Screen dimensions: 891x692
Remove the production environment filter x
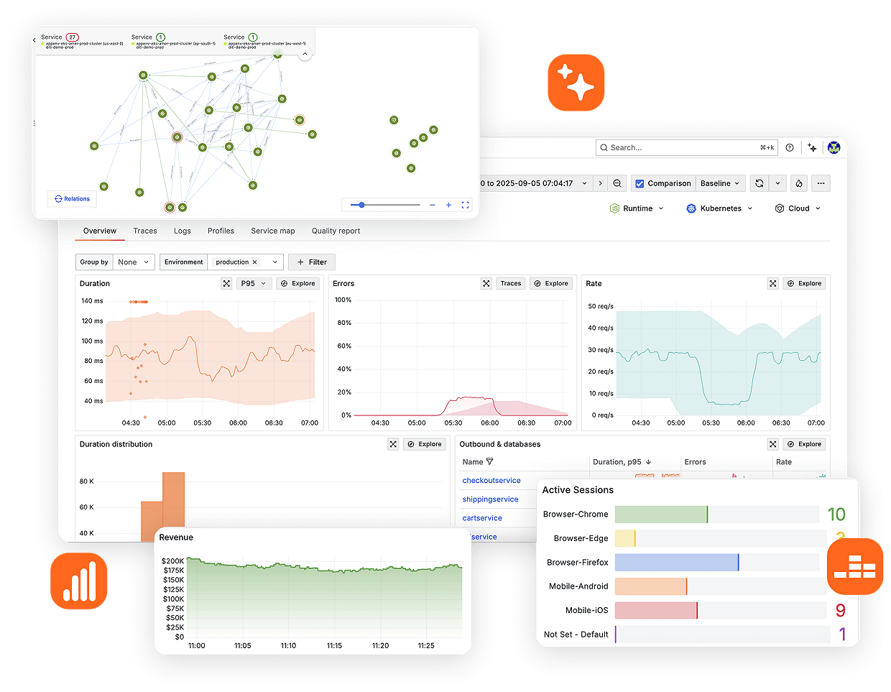point(254,262)
